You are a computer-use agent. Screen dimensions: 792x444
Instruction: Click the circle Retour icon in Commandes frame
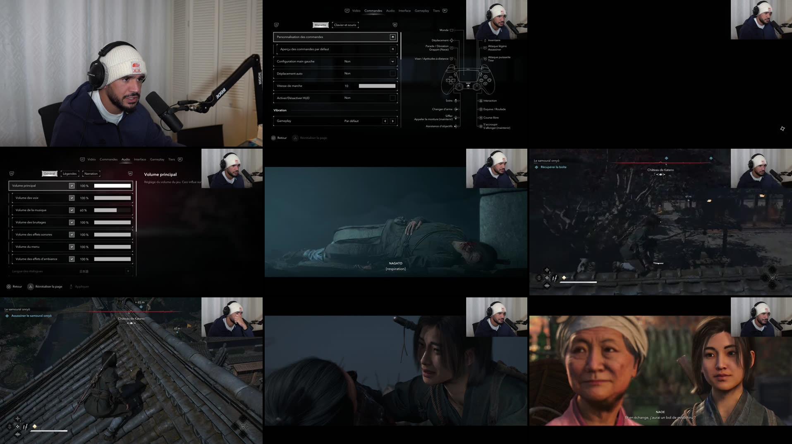pos(273,138)
